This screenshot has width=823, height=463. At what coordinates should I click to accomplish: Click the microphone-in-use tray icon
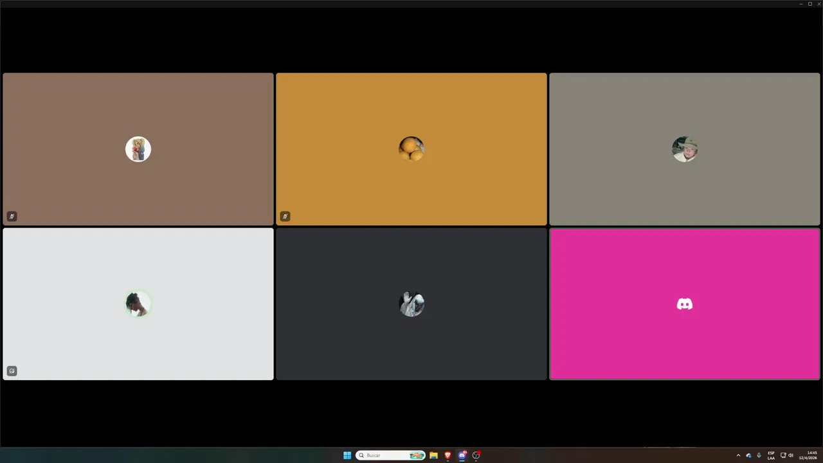tap(759, 455)
